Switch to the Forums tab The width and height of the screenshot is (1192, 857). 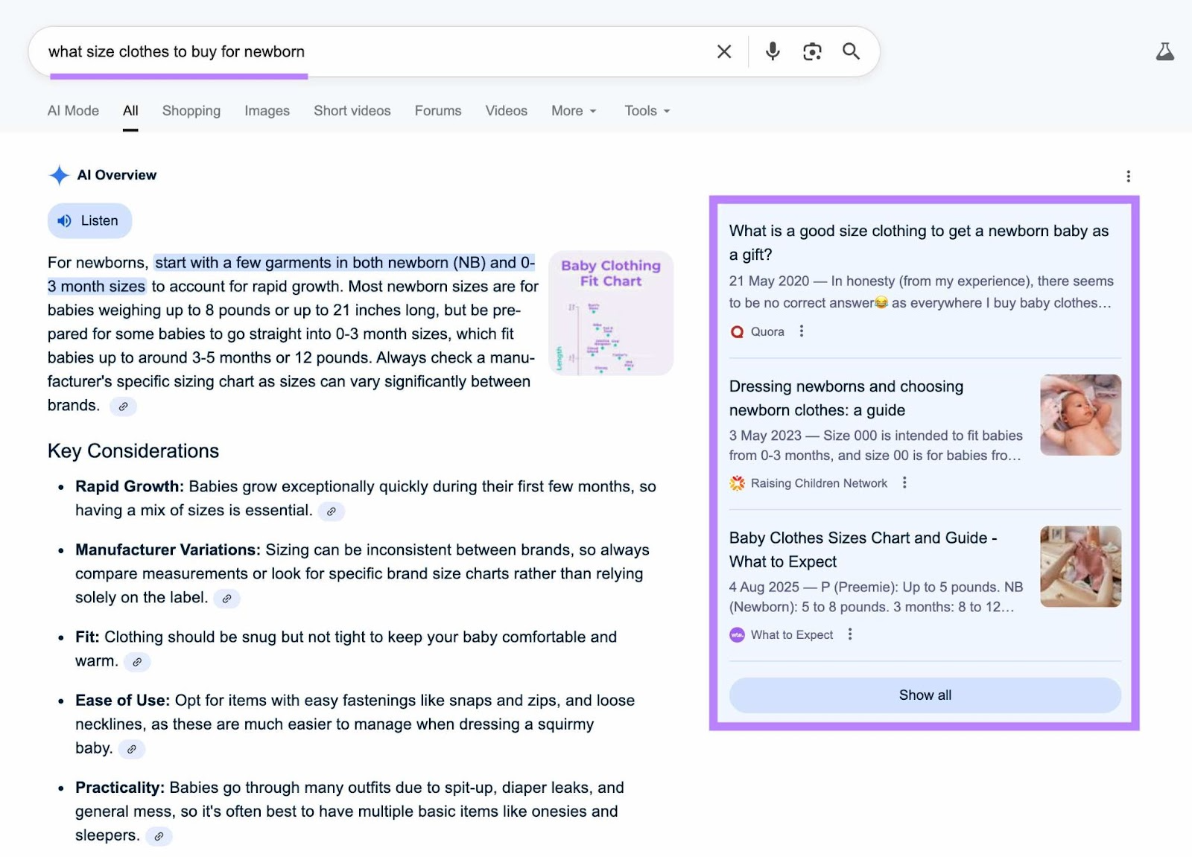(437, 110)
